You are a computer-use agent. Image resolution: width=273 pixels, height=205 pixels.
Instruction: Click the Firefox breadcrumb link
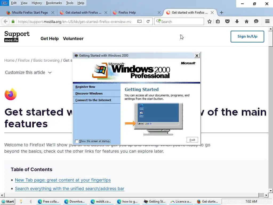point(24,60)
